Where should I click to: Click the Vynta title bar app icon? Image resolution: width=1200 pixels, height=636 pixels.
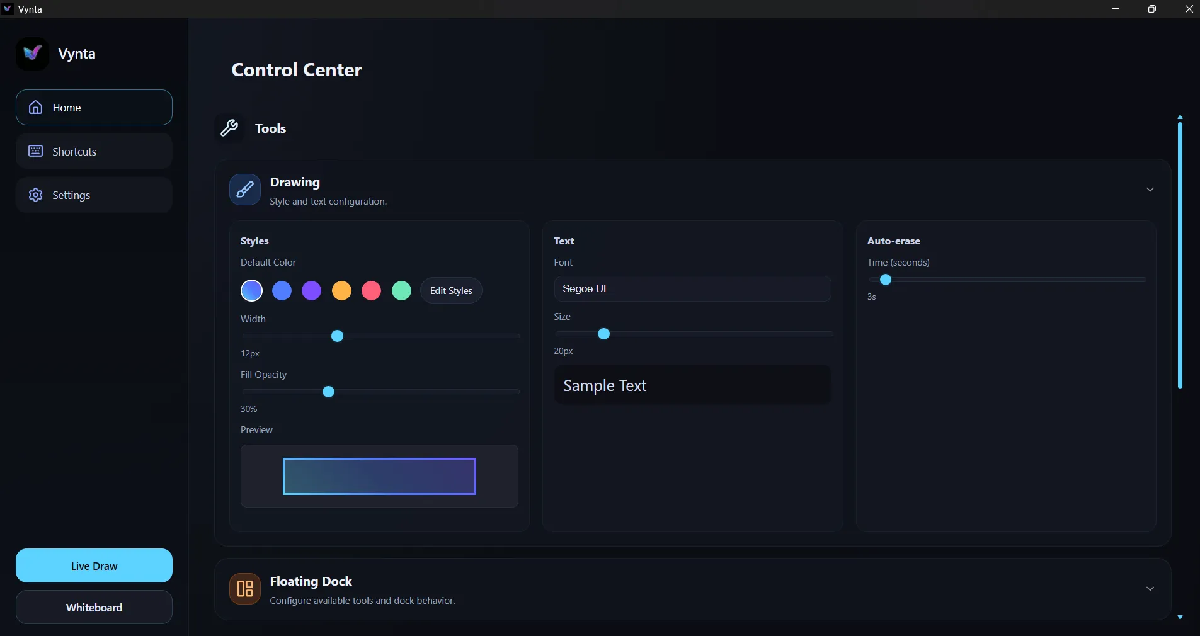tap(8, 9)
